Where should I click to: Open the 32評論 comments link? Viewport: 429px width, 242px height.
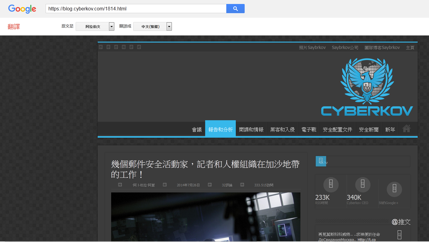pos(227,185)
